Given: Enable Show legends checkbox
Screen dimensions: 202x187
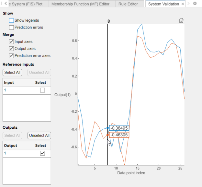Looking at the screenshot, I should coord(12,20).
